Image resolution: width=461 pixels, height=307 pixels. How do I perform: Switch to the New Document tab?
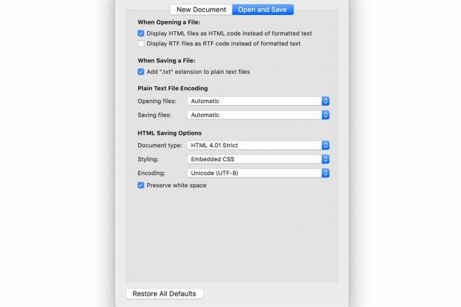tap(201, 9)
